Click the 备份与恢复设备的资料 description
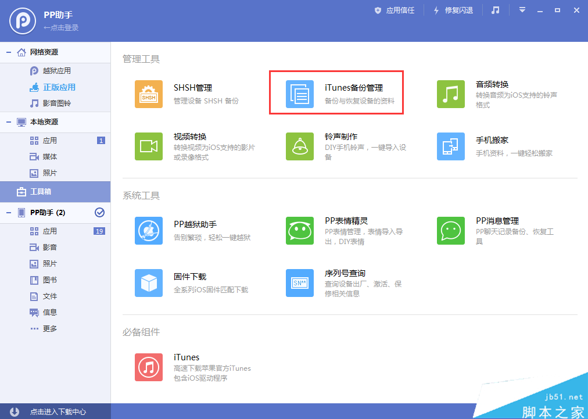588x419 pixels. pyautogui.click(x=360, y=101)
